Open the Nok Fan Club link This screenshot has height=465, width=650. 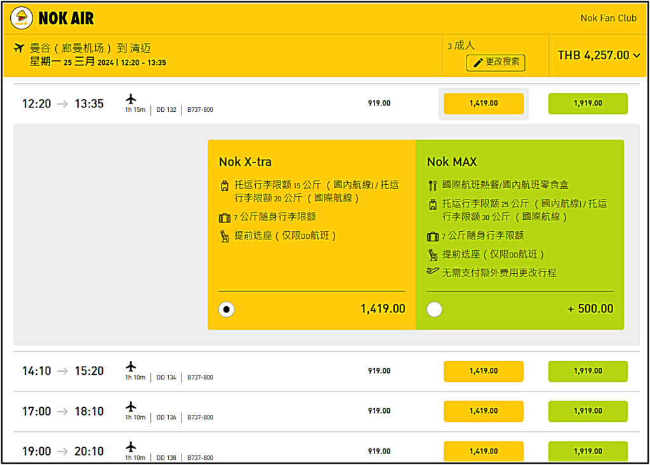click(608, 18)
